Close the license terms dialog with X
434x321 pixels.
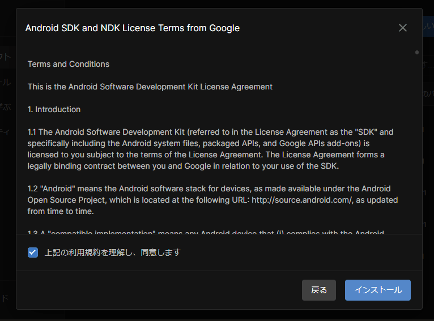(403, 28)
